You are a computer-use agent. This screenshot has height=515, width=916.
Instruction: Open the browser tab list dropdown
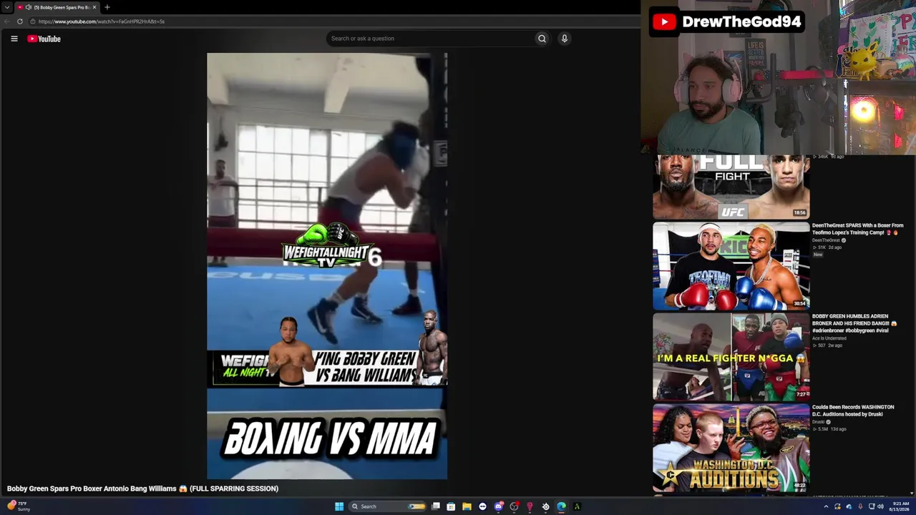click(7, 7)
